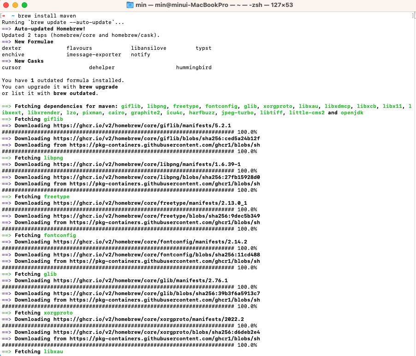Image resolution: width=416 pixels, height=356 pixels.
Task: Click the red close window button
Action: point(6,5)
